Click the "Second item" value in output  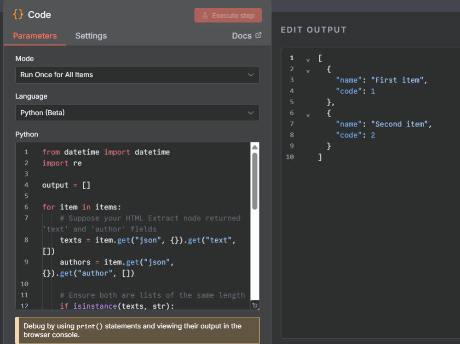399,124
